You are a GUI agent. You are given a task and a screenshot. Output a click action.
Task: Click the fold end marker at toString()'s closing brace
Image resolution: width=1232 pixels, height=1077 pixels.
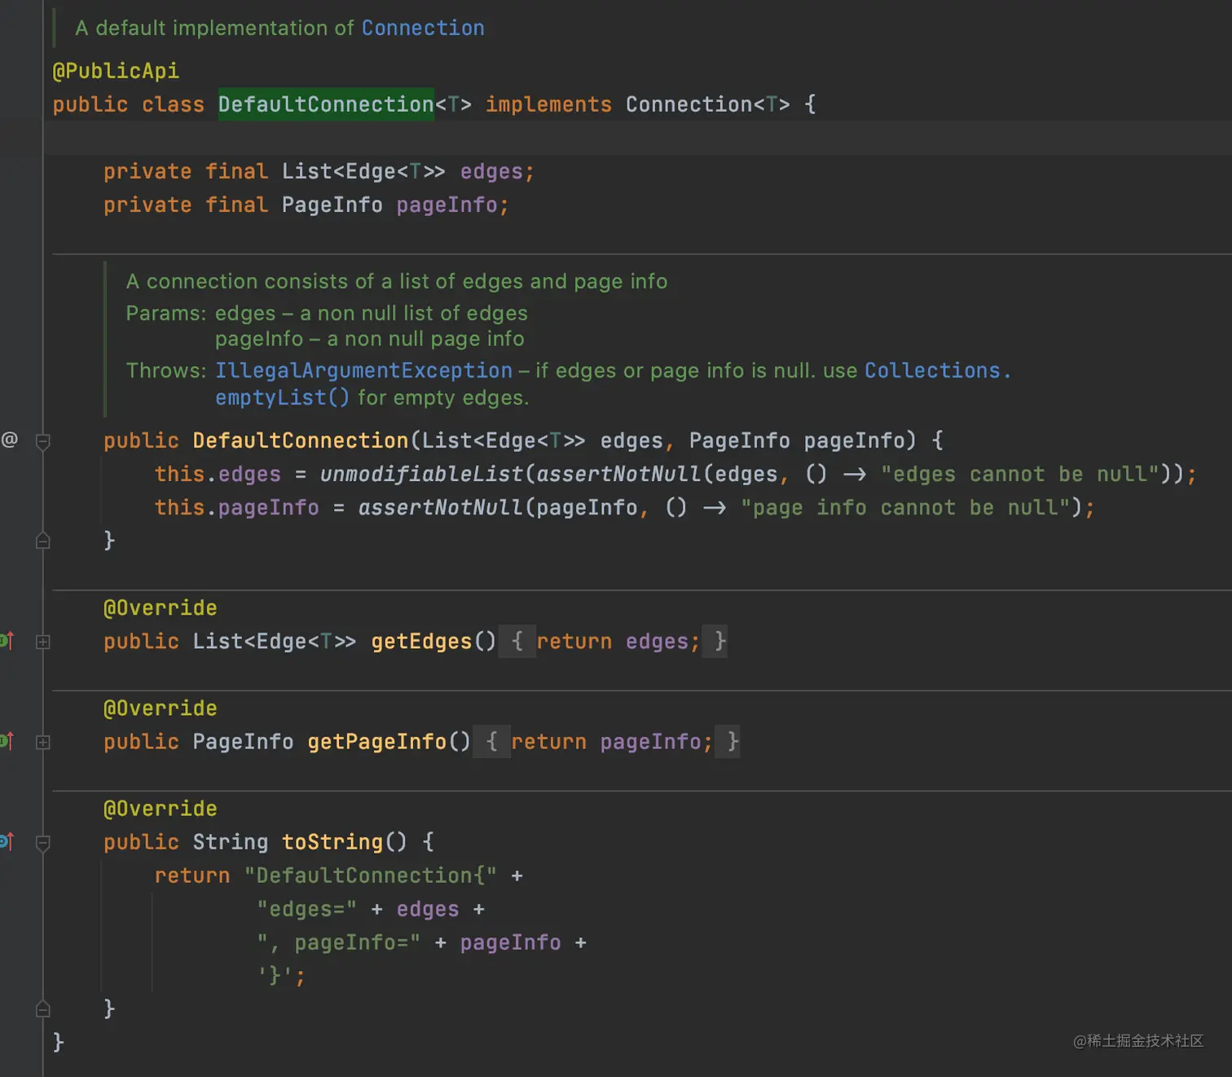click(x=43, y=1009)
